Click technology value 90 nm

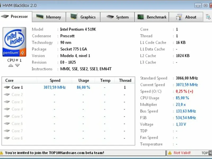pos(66,43)
